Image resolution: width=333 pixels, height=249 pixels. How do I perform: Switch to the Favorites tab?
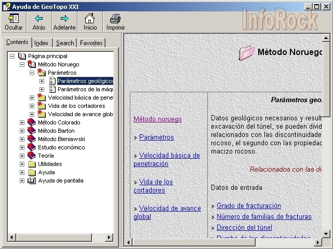[91, 43]
